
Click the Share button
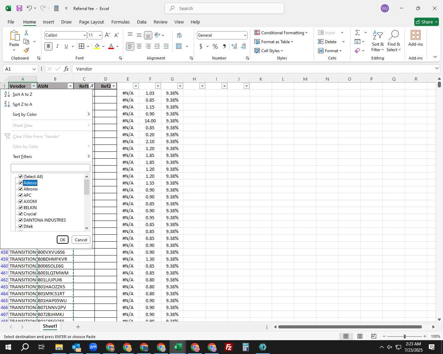(426, 22)
